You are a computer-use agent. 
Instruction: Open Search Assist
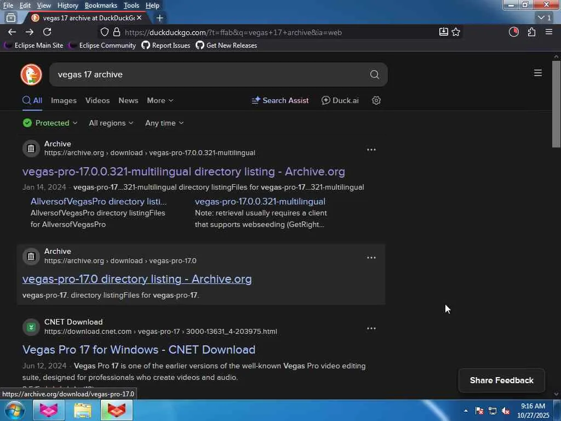click(x=280, y=100)
